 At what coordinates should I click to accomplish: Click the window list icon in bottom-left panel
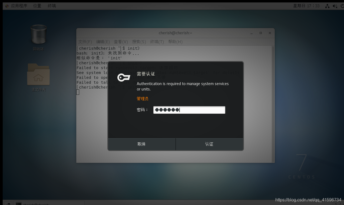8,203
